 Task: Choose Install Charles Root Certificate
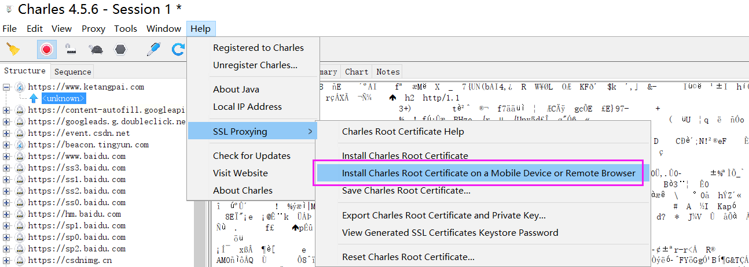[405, 155]
